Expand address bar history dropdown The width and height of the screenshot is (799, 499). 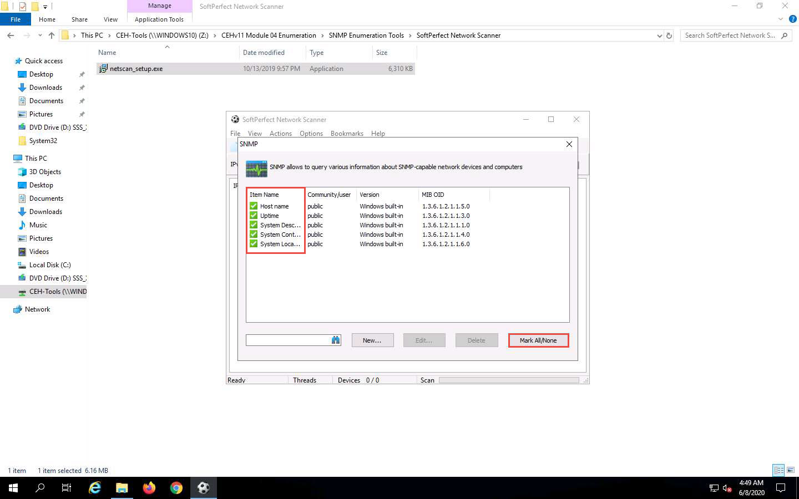click(659, 35)
